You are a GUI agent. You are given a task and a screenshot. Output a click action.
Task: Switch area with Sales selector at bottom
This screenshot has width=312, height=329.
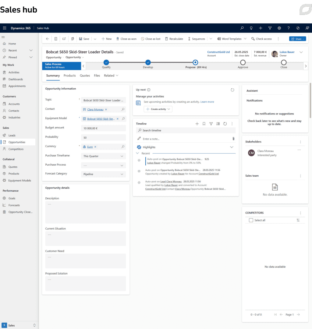tap(19, 325)
